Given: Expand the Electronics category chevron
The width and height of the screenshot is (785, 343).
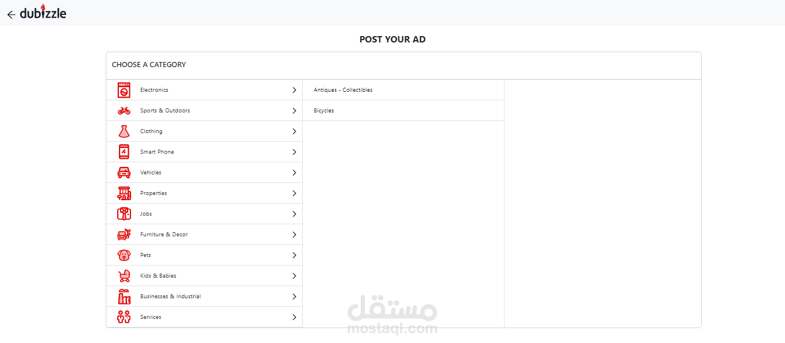Looking at the screenshot, I should click(294, 90).
